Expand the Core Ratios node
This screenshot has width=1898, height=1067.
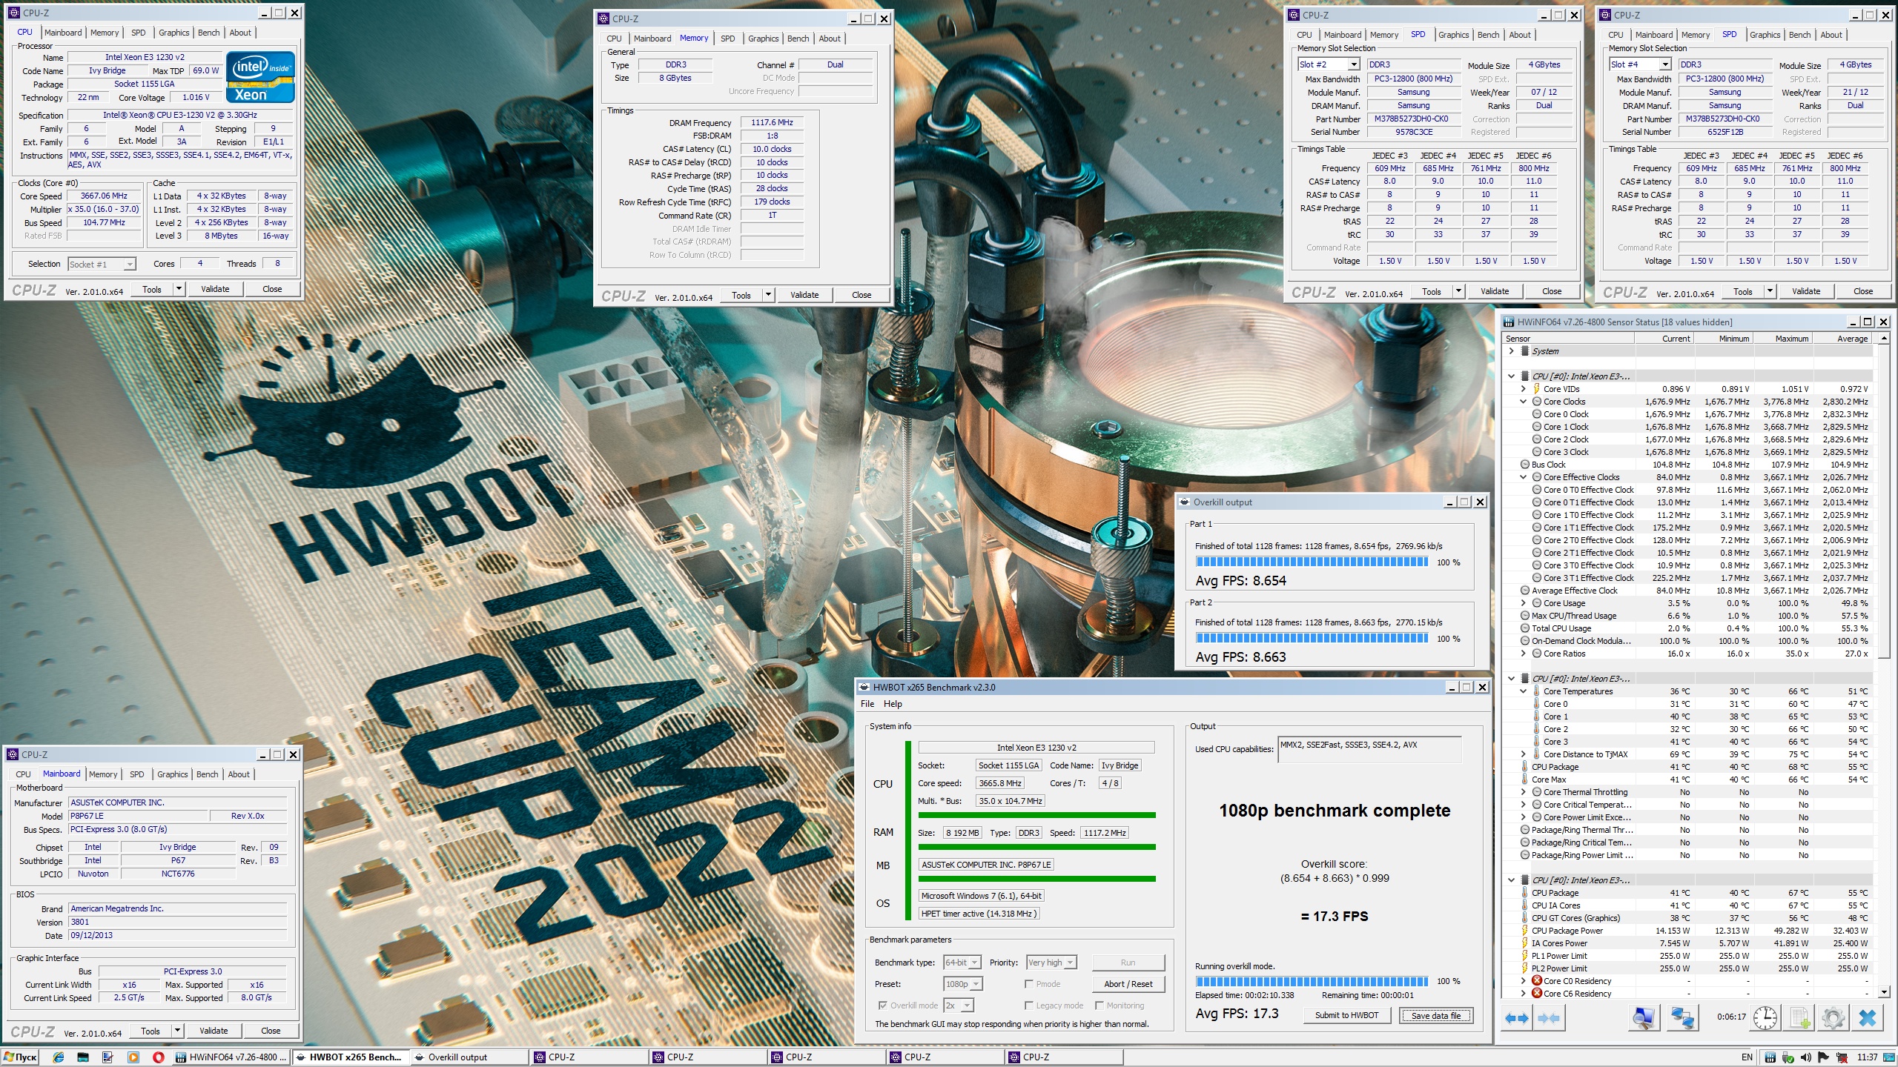(x=1524, y=654)
